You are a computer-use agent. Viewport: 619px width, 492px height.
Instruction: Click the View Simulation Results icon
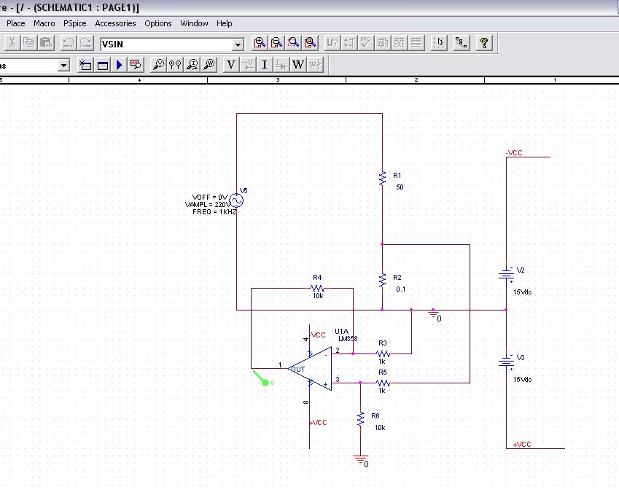pyautogui.click(x=136, y=65)
